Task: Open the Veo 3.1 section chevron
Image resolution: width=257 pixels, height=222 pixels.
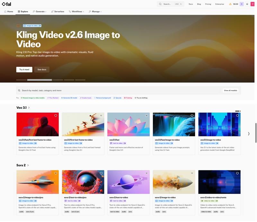Action: 29,108
